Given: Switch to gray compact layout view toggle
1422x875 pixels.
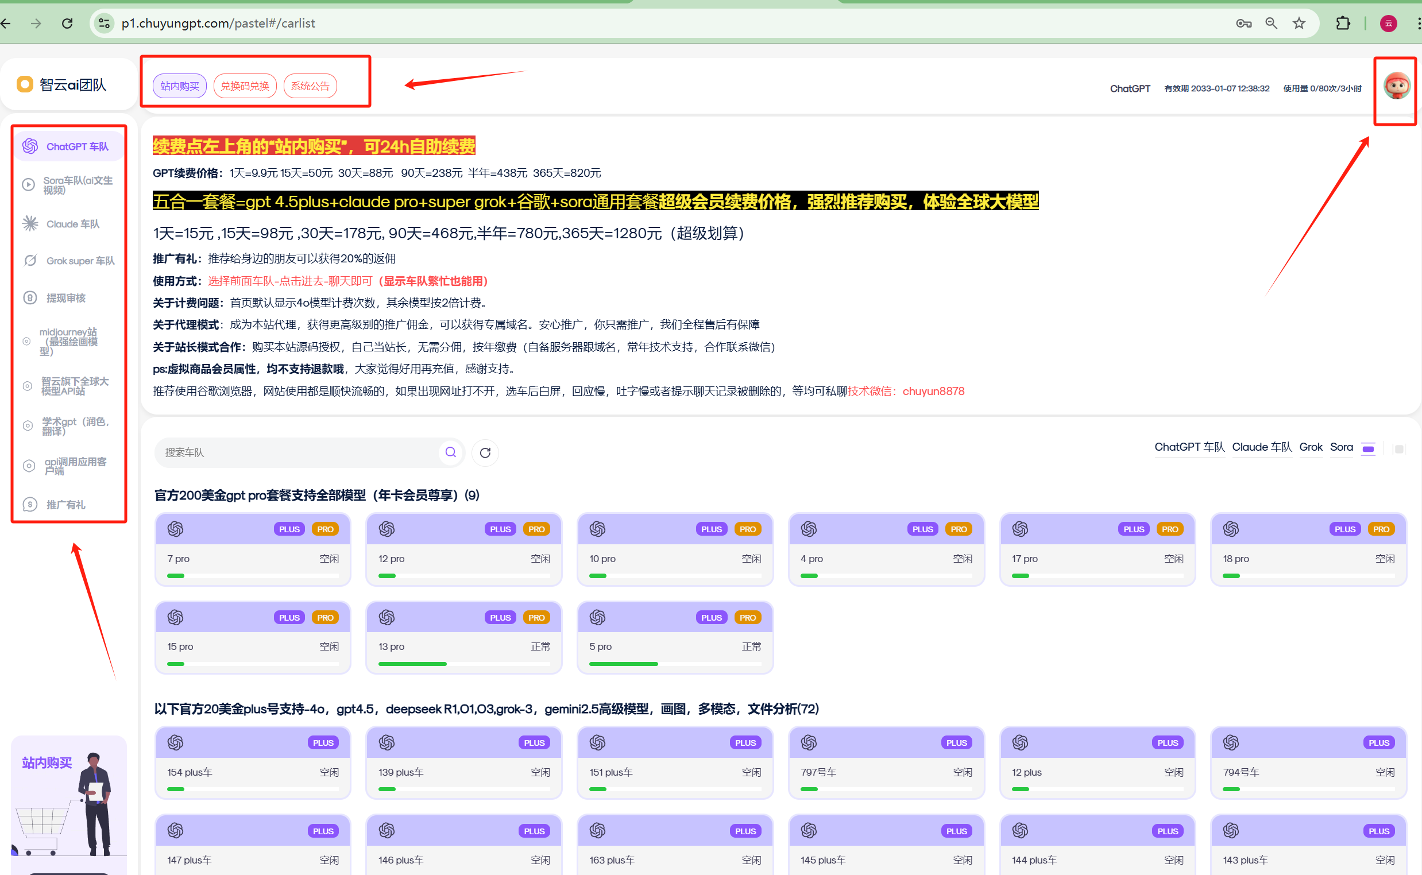Looking at the screenshot, I should point(1399,448).
